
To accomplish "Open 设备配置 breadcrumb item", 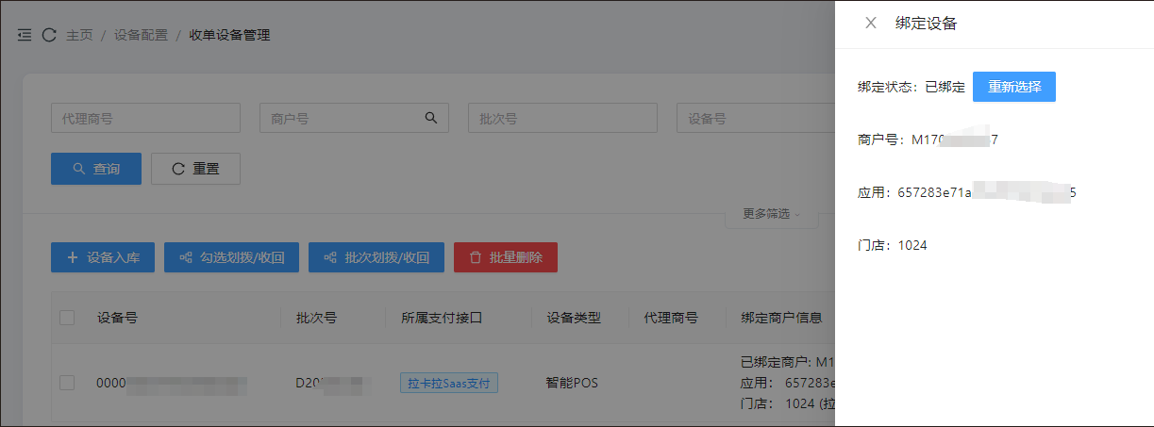I will coord(141,35).
